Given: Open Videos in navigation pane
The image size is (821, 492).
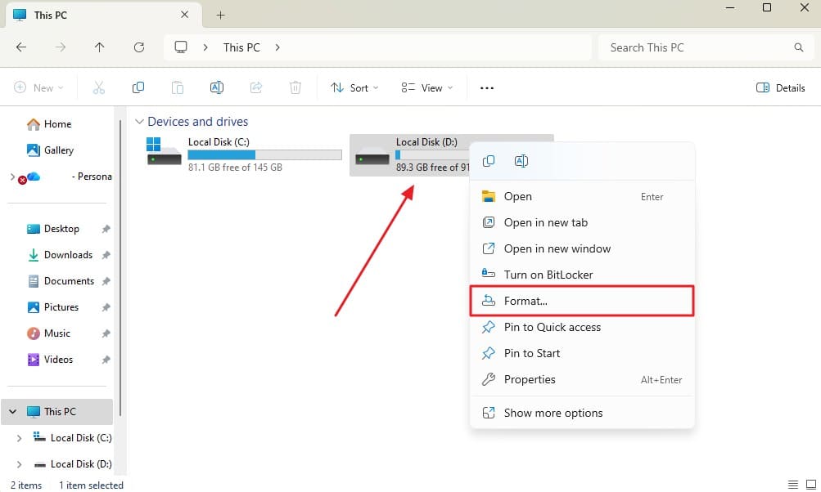Looking at the screenshot, I should pyautogui.click(x=58, y=360).
